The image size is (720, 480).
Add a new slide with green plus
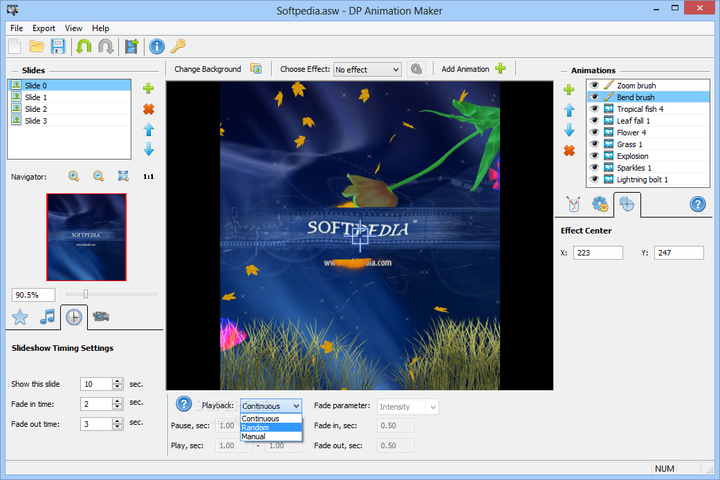(x=148, y=88)
